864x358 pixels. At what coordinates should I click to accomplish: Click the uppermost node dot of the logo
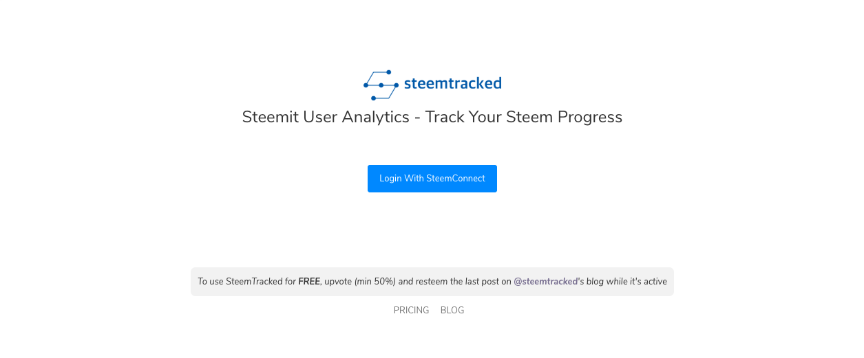coord(388,72)
